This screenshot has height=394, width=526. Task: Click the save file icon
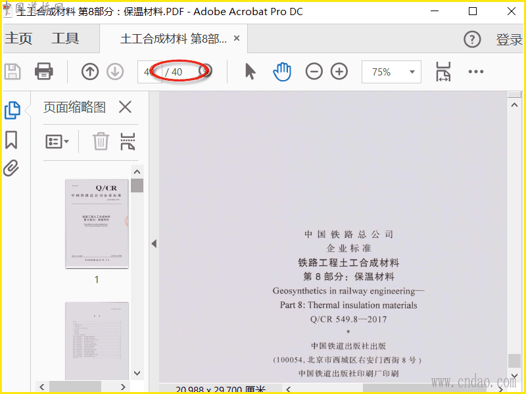click(x=12, y=72)
